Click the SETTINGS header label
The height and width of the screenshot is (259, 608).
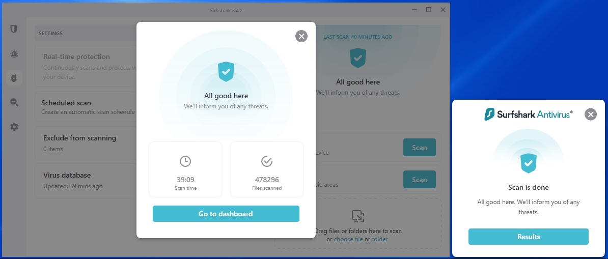(x=51, y=34)
